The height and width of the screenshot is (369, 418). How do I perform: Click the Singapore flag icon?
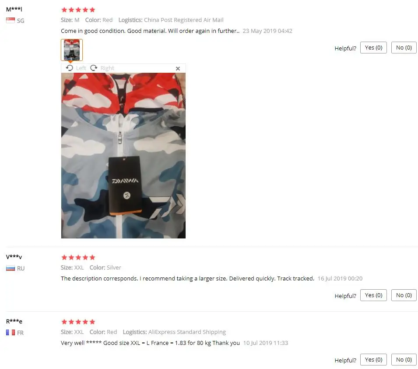(x=11, y=20)
